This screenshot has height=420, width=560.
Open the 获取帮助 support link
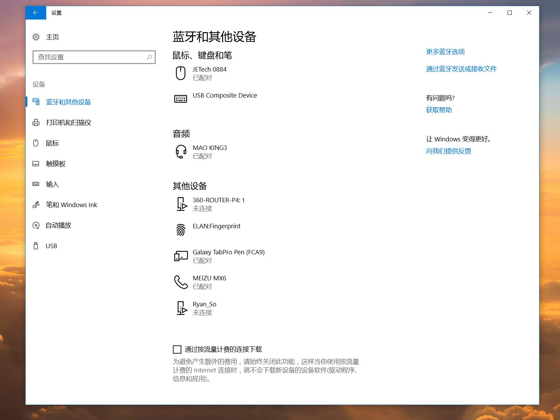pyautogui.click(x=439, y=110)
